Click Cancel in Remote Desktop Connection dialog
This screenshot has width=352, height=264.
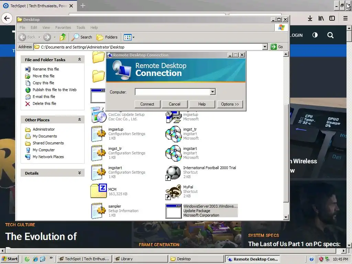[x=174, y=104]
